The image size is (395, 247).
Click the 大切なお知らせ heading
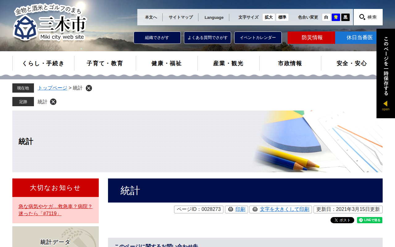coord(56,188)
